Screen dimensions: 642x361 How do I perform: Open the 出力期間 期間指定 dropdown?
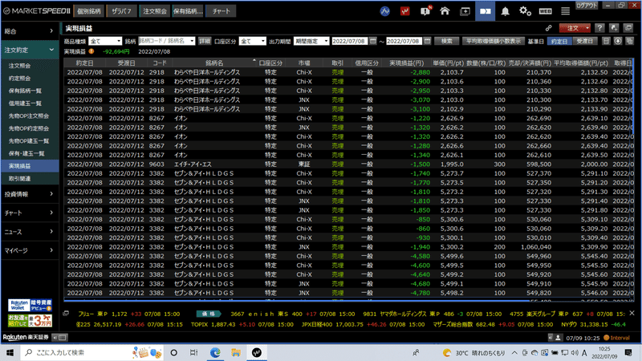[311, 41]
